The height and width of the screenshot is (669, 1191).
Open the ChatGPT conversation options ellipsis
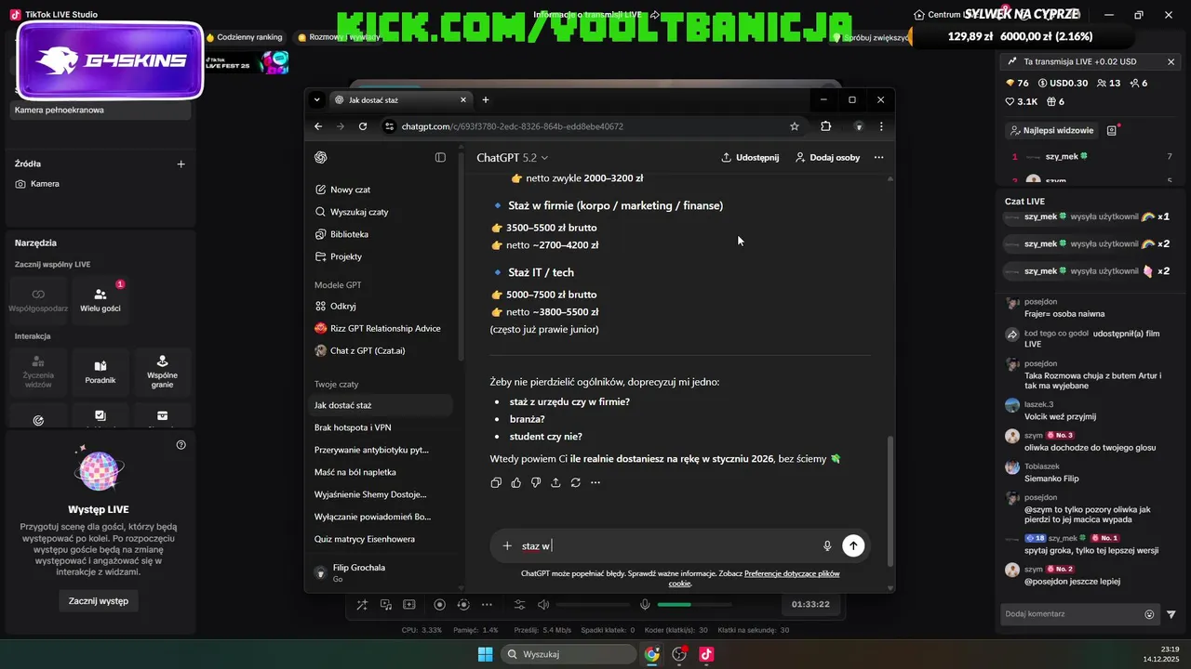point(879,158)
